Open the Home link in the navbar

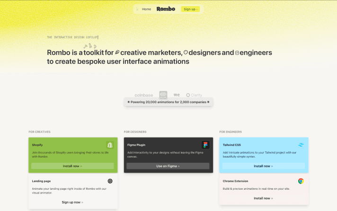pos(146,9)
